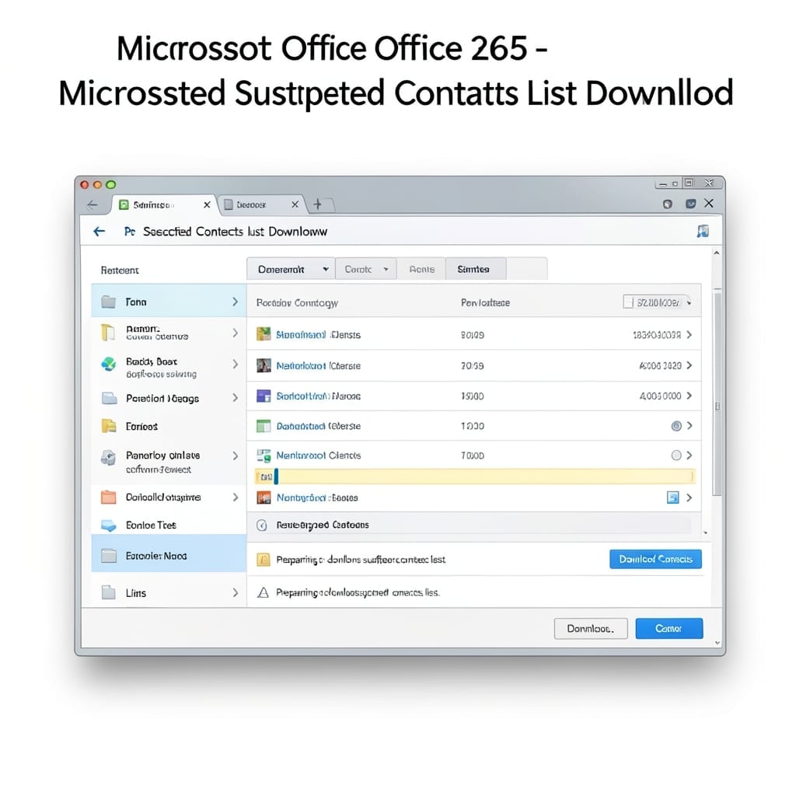Click the green icon of the Staroímaad Clensts row
This screenshot has height=796, width=796.
coord(264,334)
